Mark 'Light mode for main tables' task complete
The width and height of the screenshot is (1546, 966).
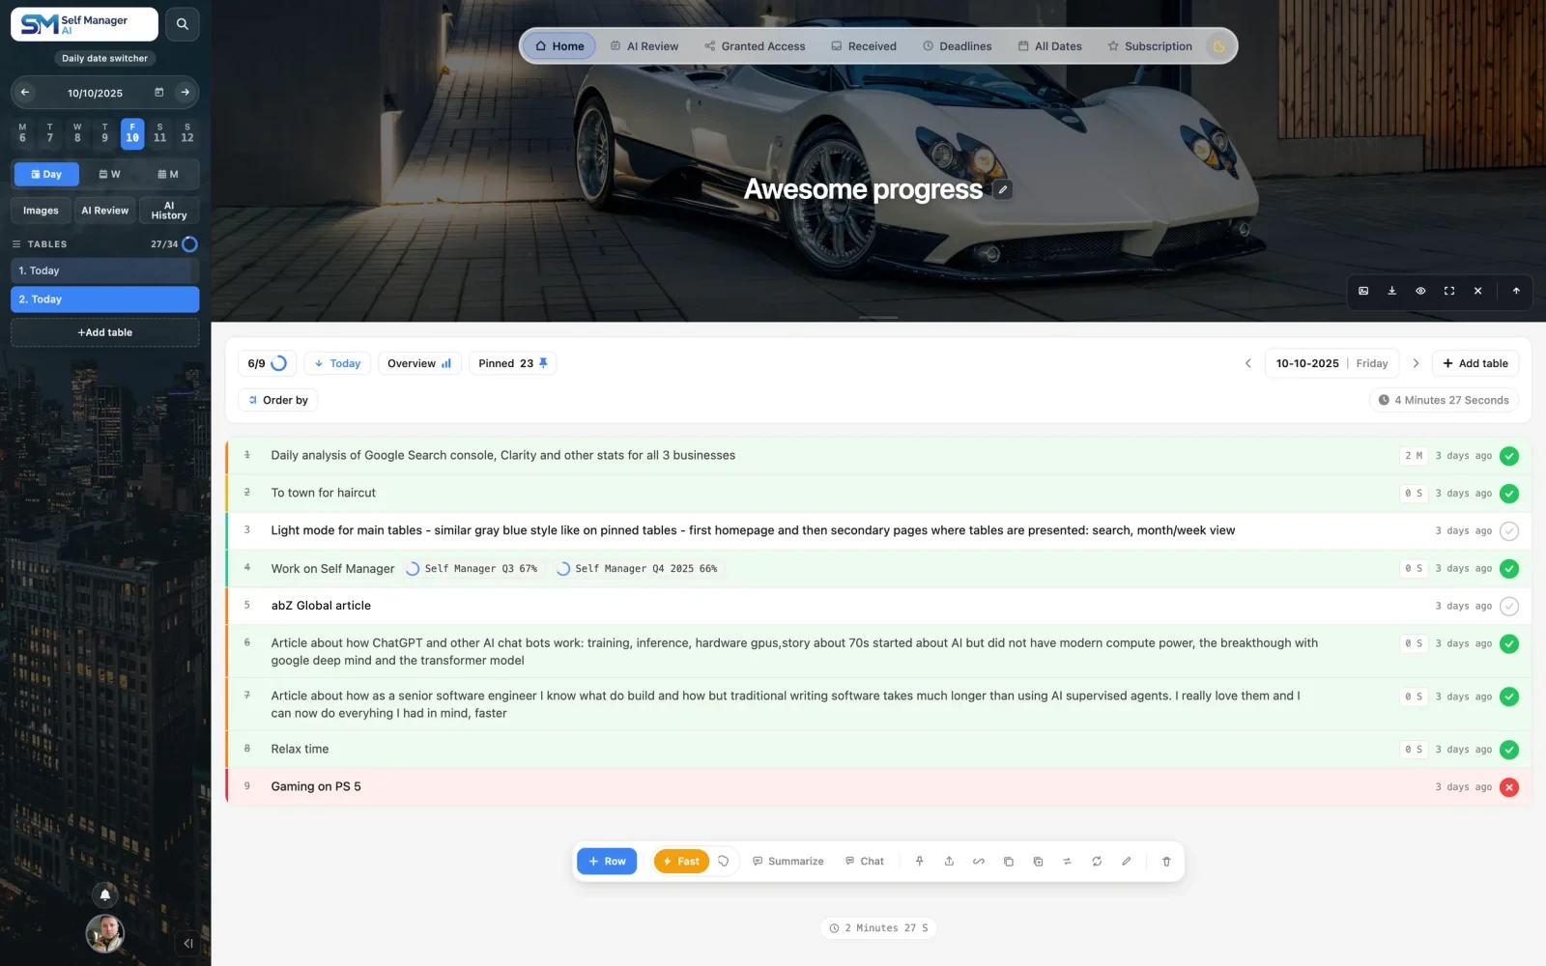pyautogui.click(x=1509, y=531)
